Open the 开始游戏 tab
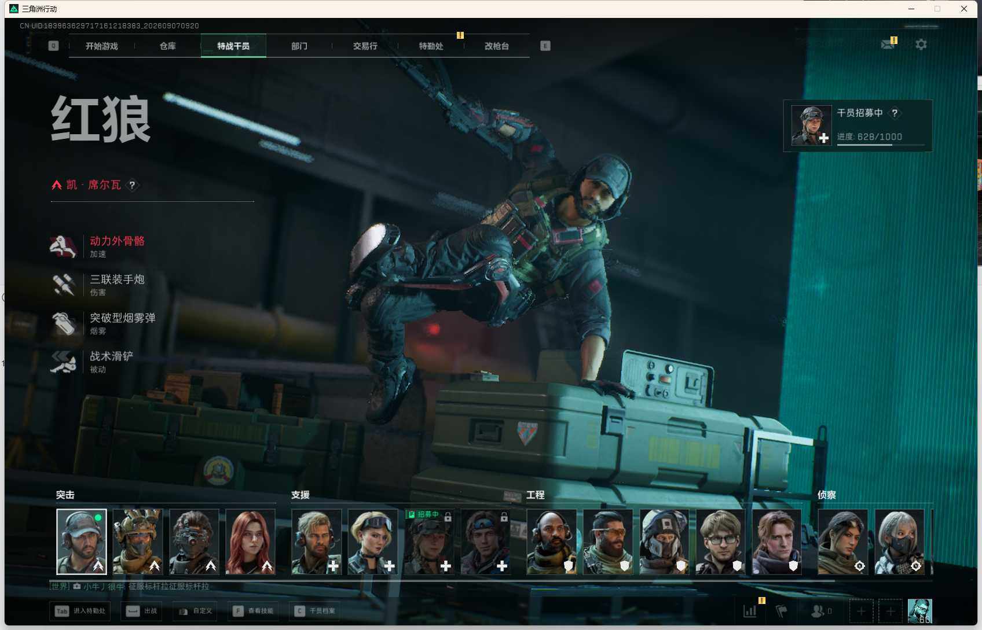This screenshot has height=630, width=982. (x=102, y=46)
